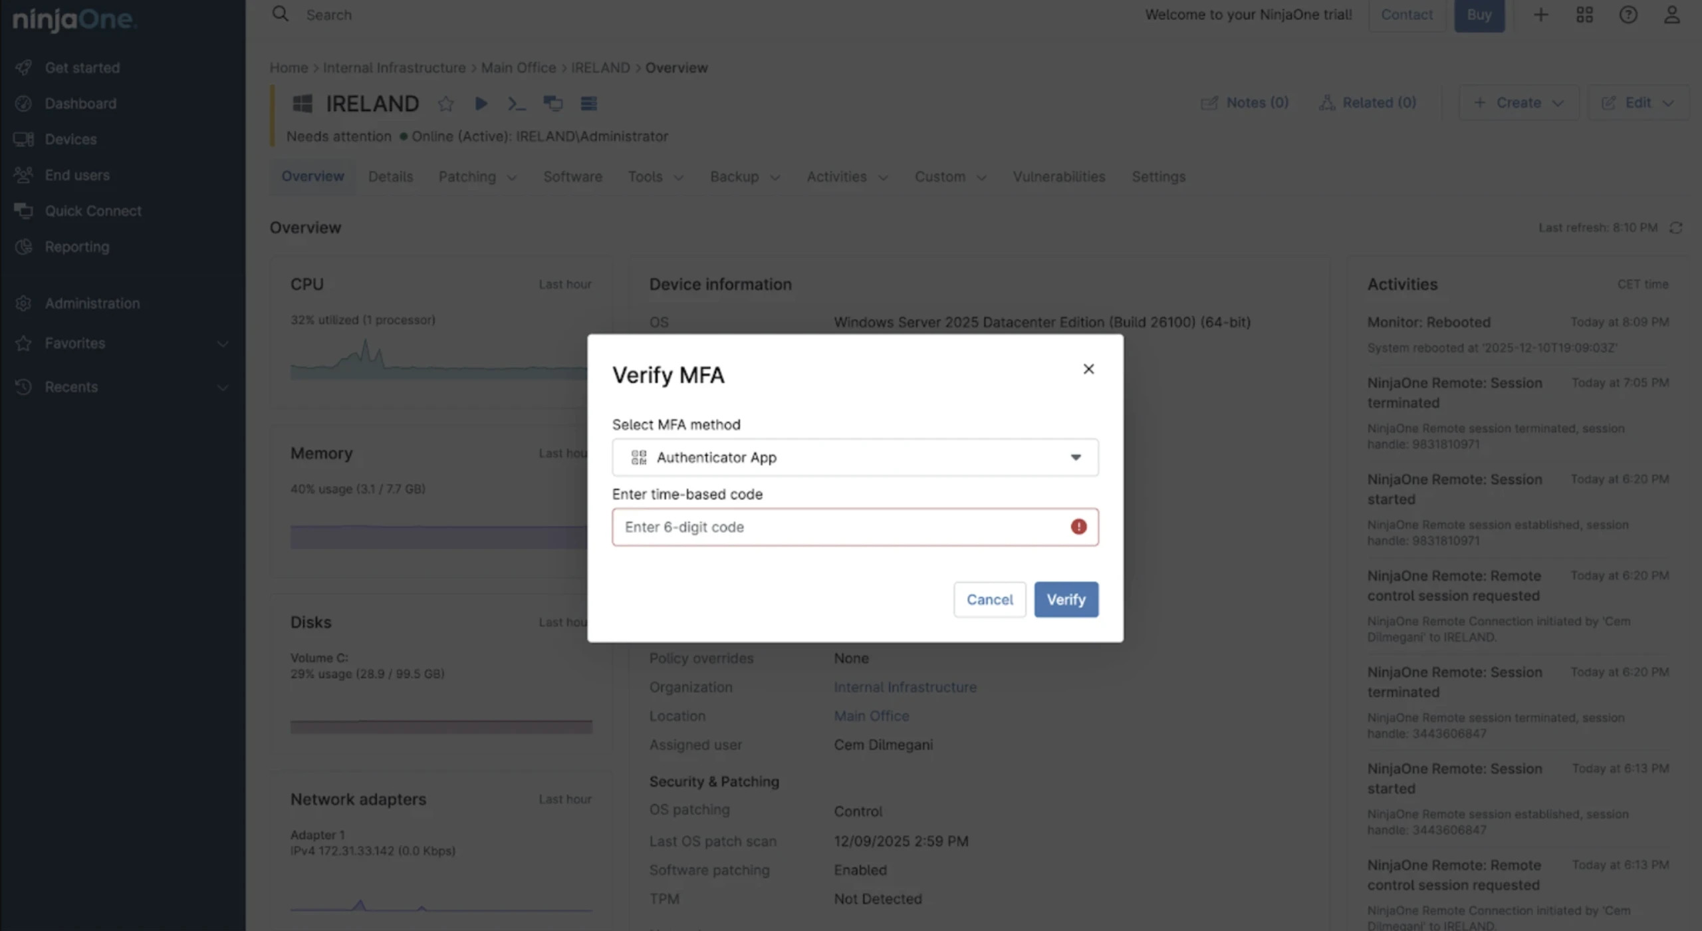Open the Create dropdown button

coord(1519,103)
